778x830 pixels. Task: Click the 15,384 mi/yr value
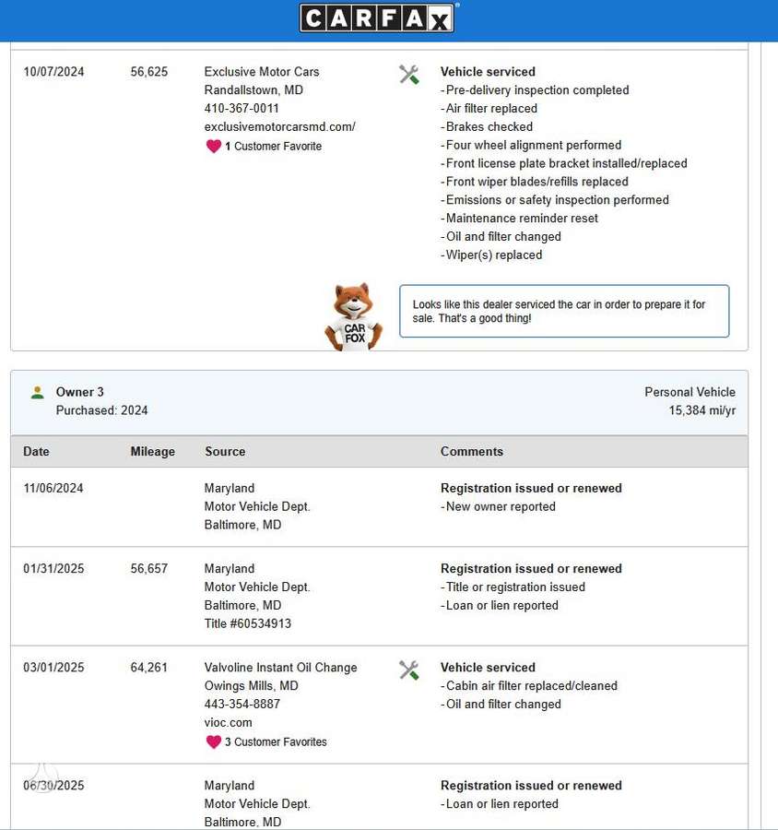coord(701,410)
